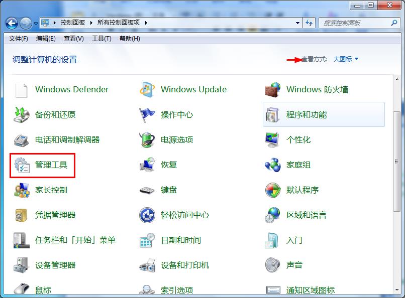Viewport: 405px width, 298px height.
Task: Open the 操作中心 link
Action: pos(177,115)
